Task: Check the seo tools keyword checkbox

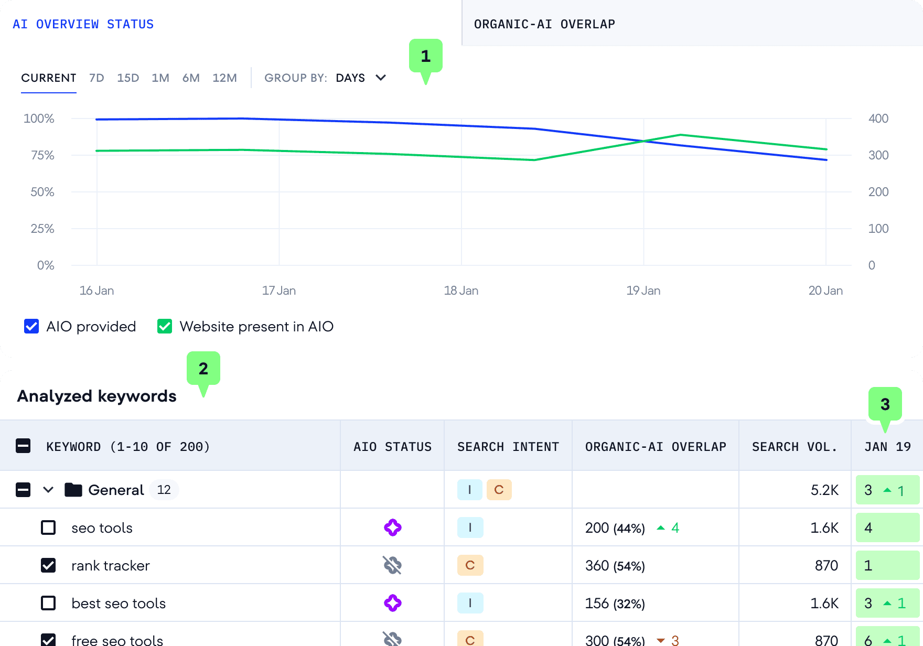Action: click(x=48, y=527)
